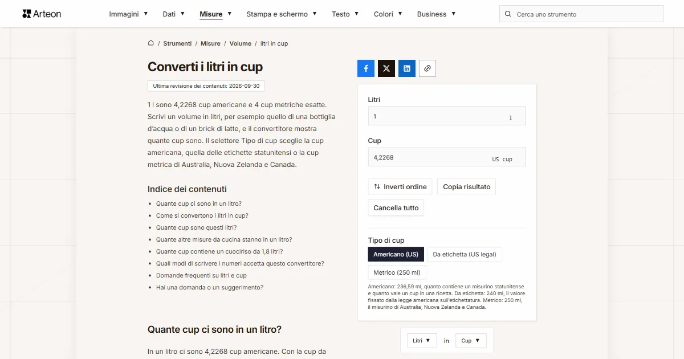Copy the page link icon
Viewport: 684px width, 359px height.
[x=427, y=68]
